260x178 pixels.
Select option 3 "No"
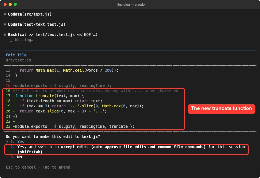tap(16, 157)
